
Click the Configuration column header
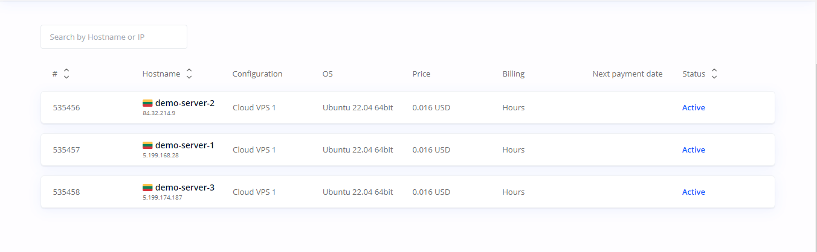(257, 74)
